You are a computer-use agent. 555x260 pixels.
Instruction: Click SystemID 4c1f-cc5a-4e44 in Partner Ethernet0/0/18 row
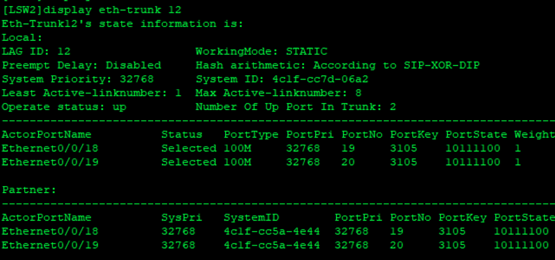pyautogui.click(x=272, y=232)
